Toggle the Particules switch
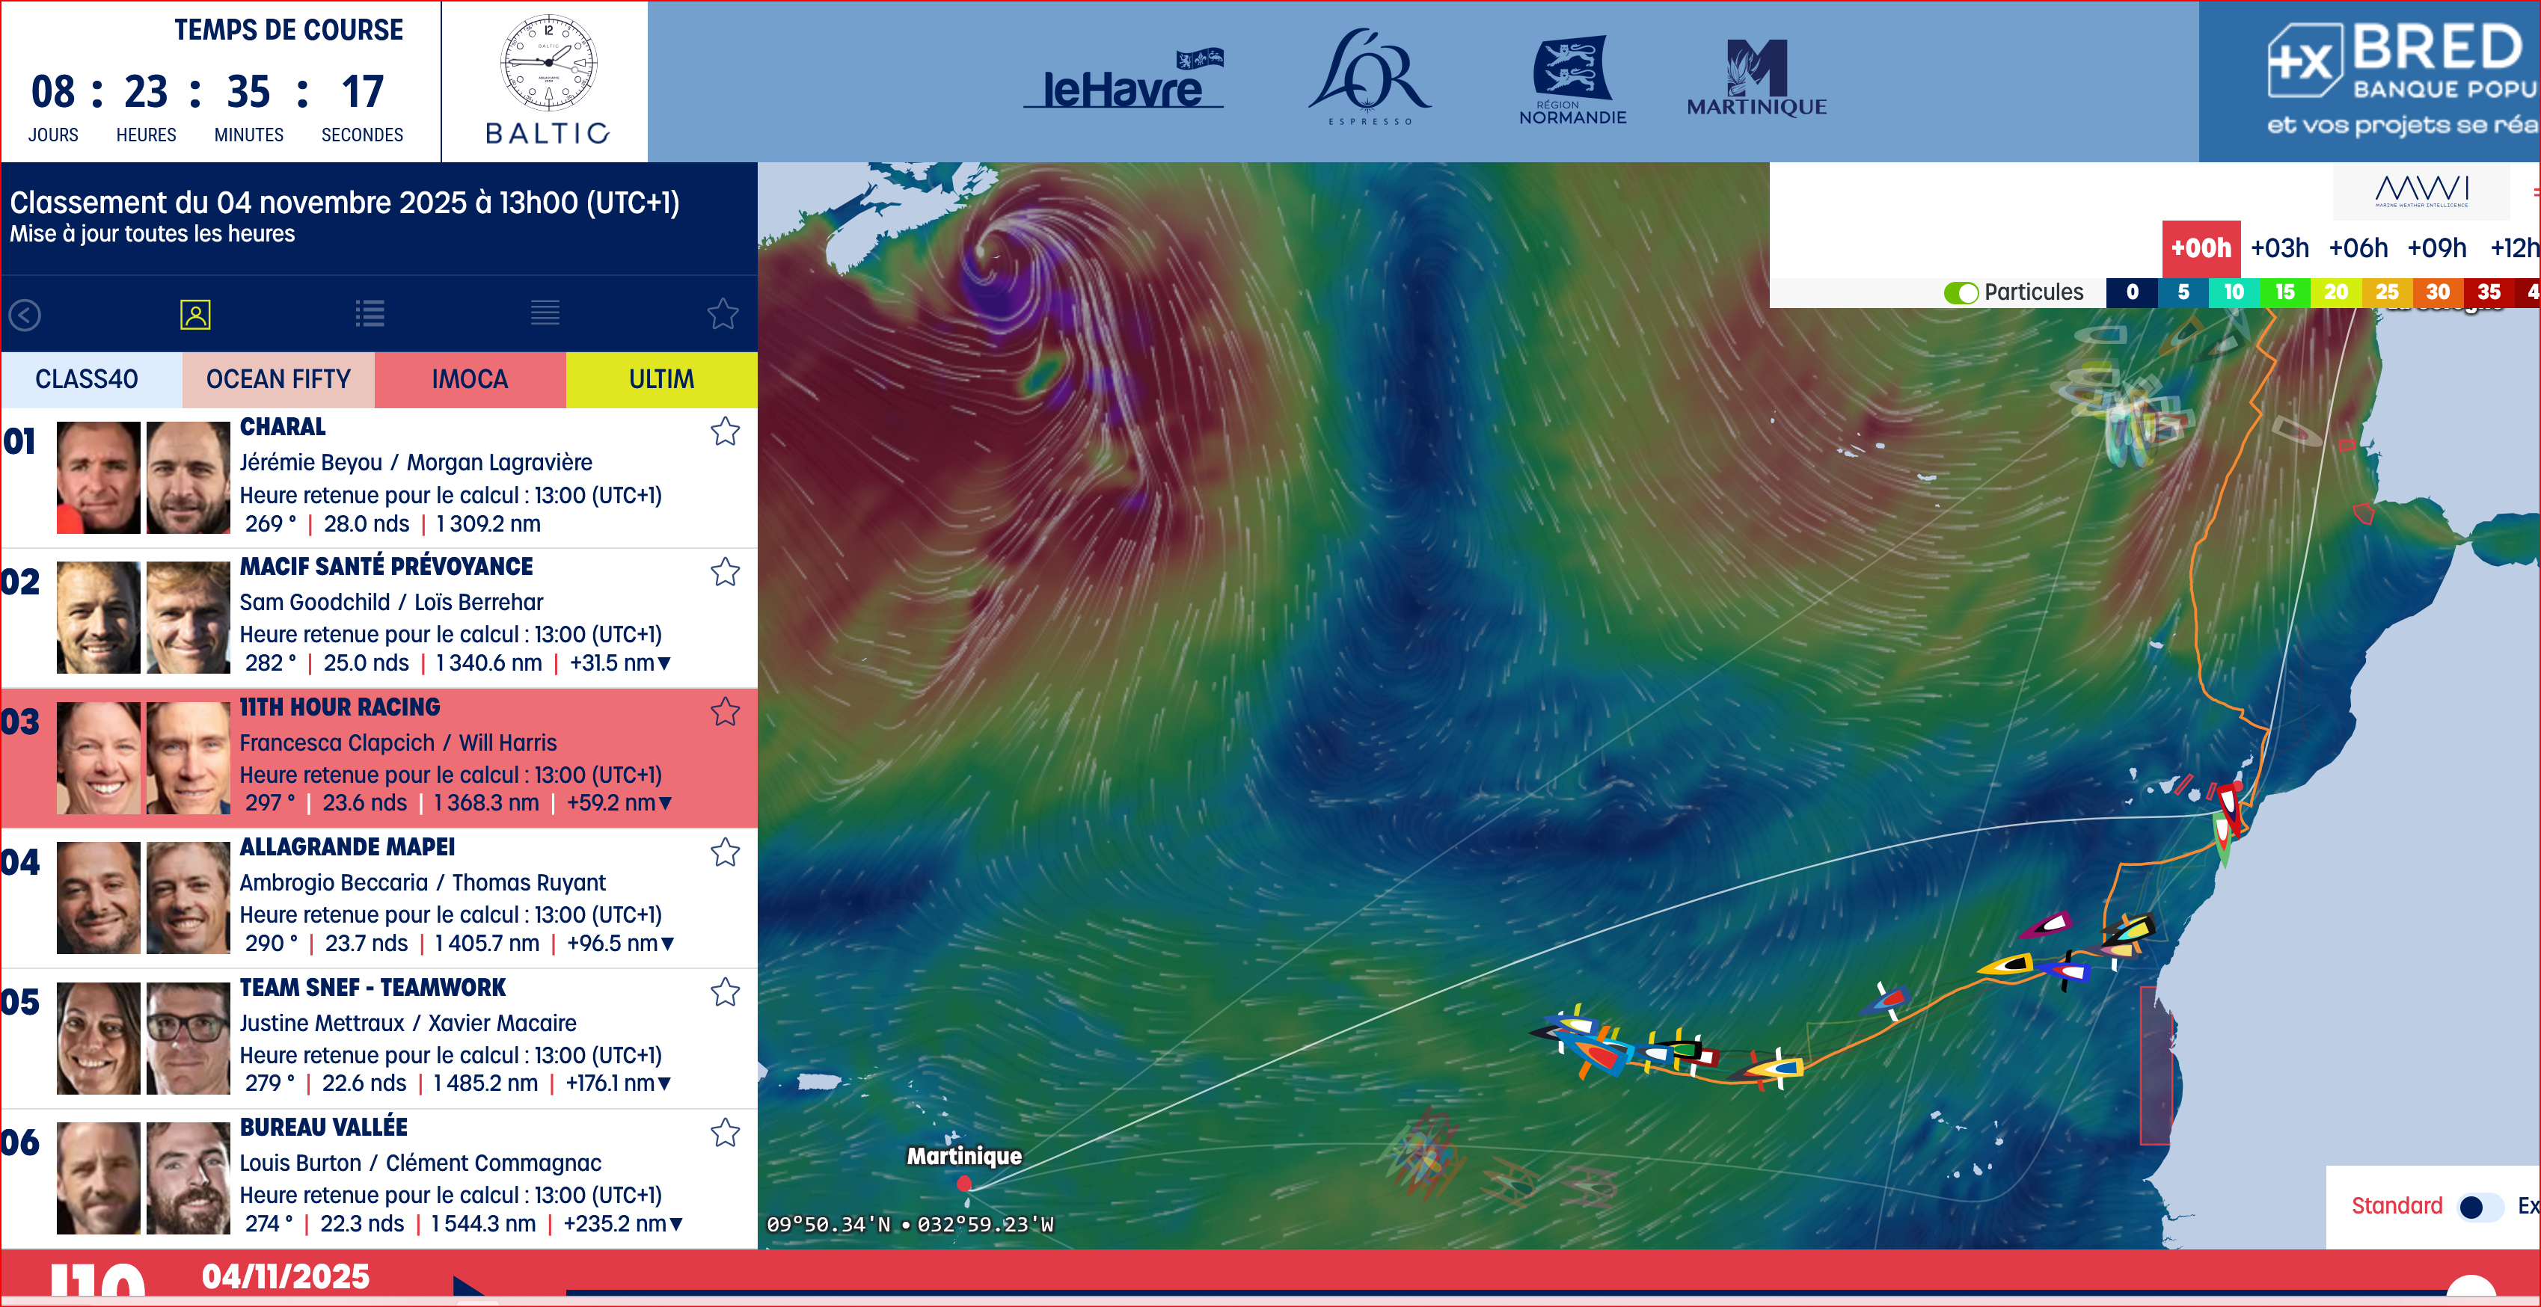The height and width of the screenshot is (1307, 2541). tap(1961, 293)
